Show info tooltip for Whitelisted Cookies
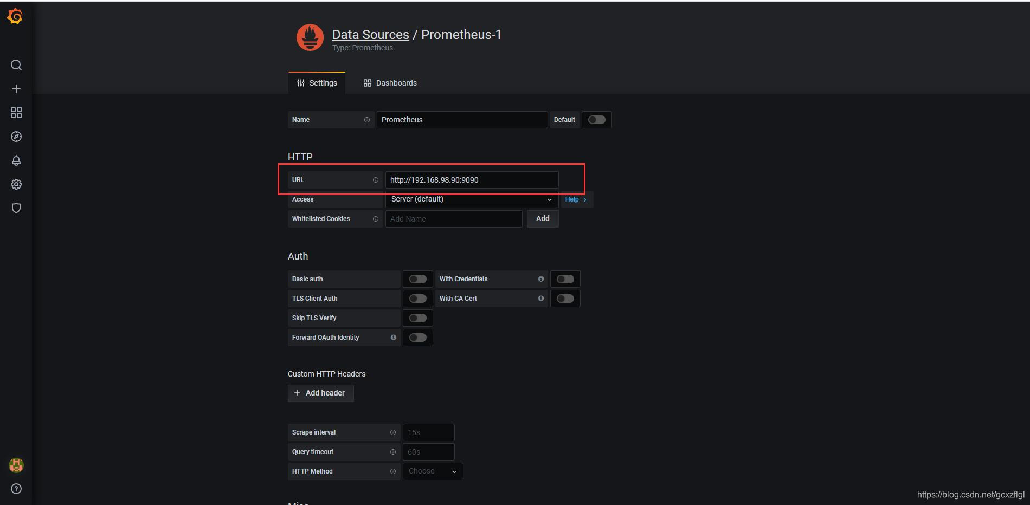The height and width of the screenshot is (505, 1030). 376,219
